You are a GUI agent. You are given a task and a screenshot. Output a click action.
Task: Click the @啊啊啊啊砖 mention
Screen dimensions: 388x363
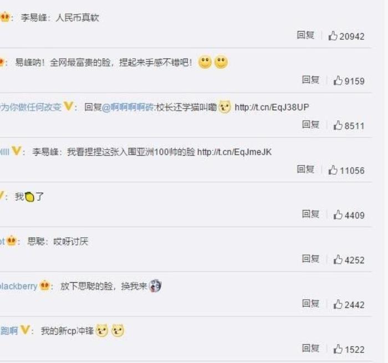click(127, 108)
